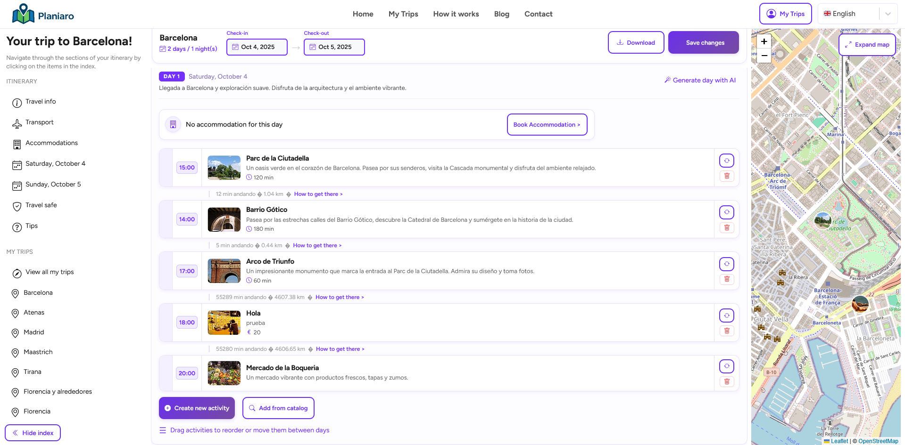Screen dimensions: 905x445
Task: Open Check-out date picker Oct 5, 2025
Action: (334, 47)
